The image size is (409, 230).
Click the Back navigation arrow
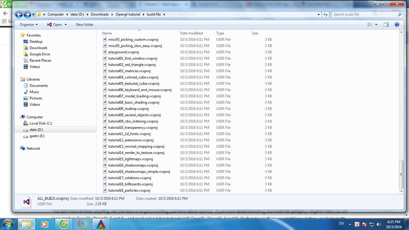(x=19, y=14)
